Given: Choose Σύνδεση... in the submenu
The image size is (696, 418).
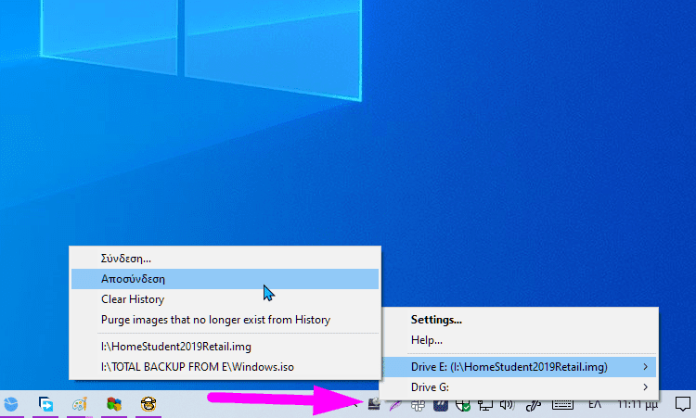Looking at the screenshot, I should pos(226,259).
